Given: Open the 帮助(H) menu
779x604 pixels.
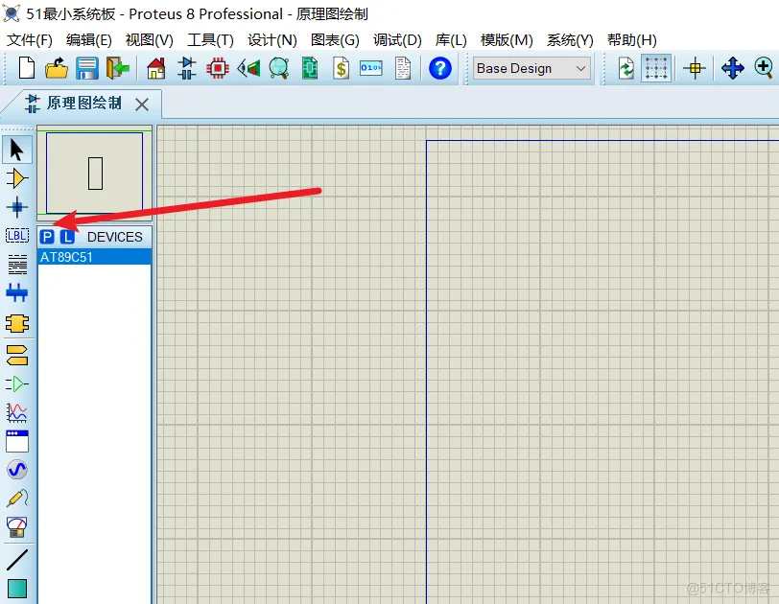Looking at the screenshot, I should (631, 39).
